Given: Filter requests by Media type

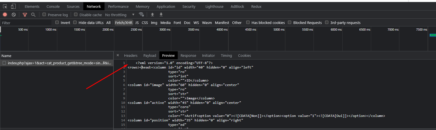Looking at the screenshot, I should tap(165, 23).
